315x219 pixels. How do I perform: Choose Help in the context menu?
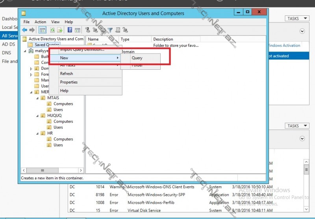click(x=85, y=91)
